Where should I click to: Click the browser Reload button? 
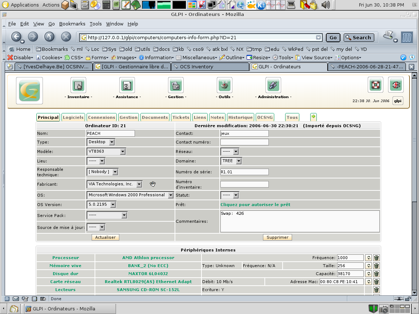click(49, 37)
